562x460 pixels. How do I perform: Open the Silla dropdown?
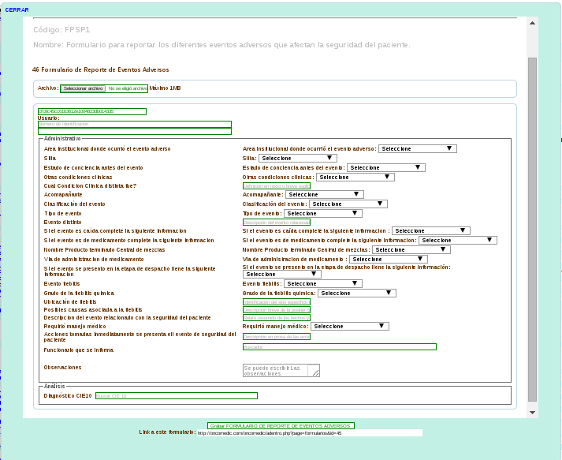pos(297,158)
